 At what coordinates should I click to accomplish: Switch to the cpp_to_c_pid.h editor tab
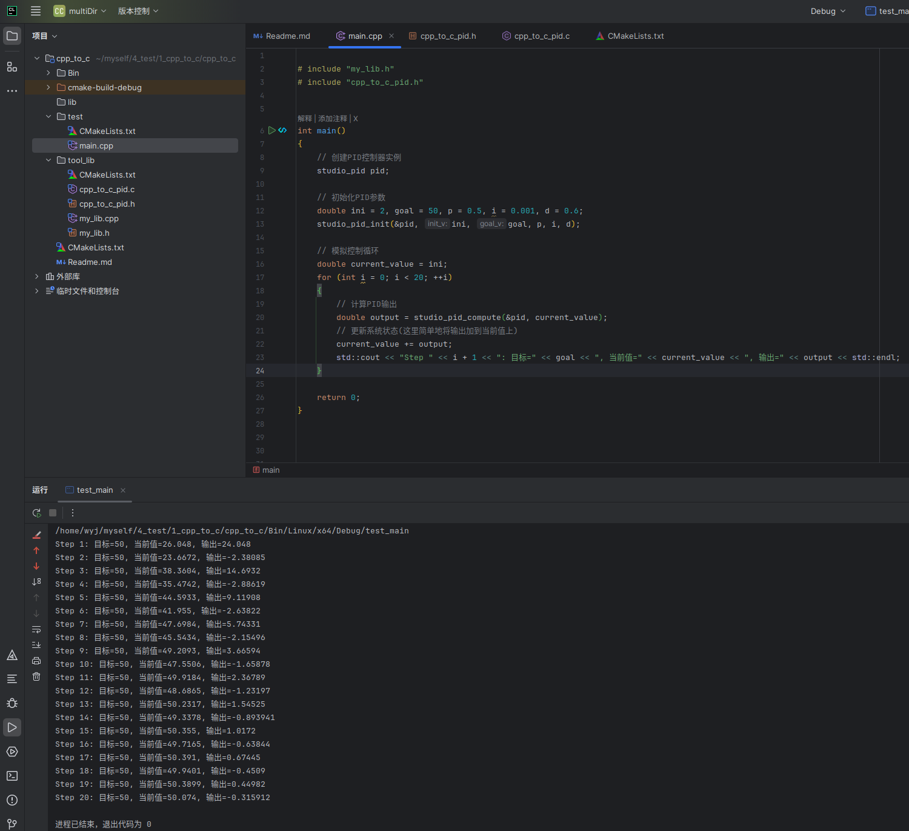pos(448,36)
